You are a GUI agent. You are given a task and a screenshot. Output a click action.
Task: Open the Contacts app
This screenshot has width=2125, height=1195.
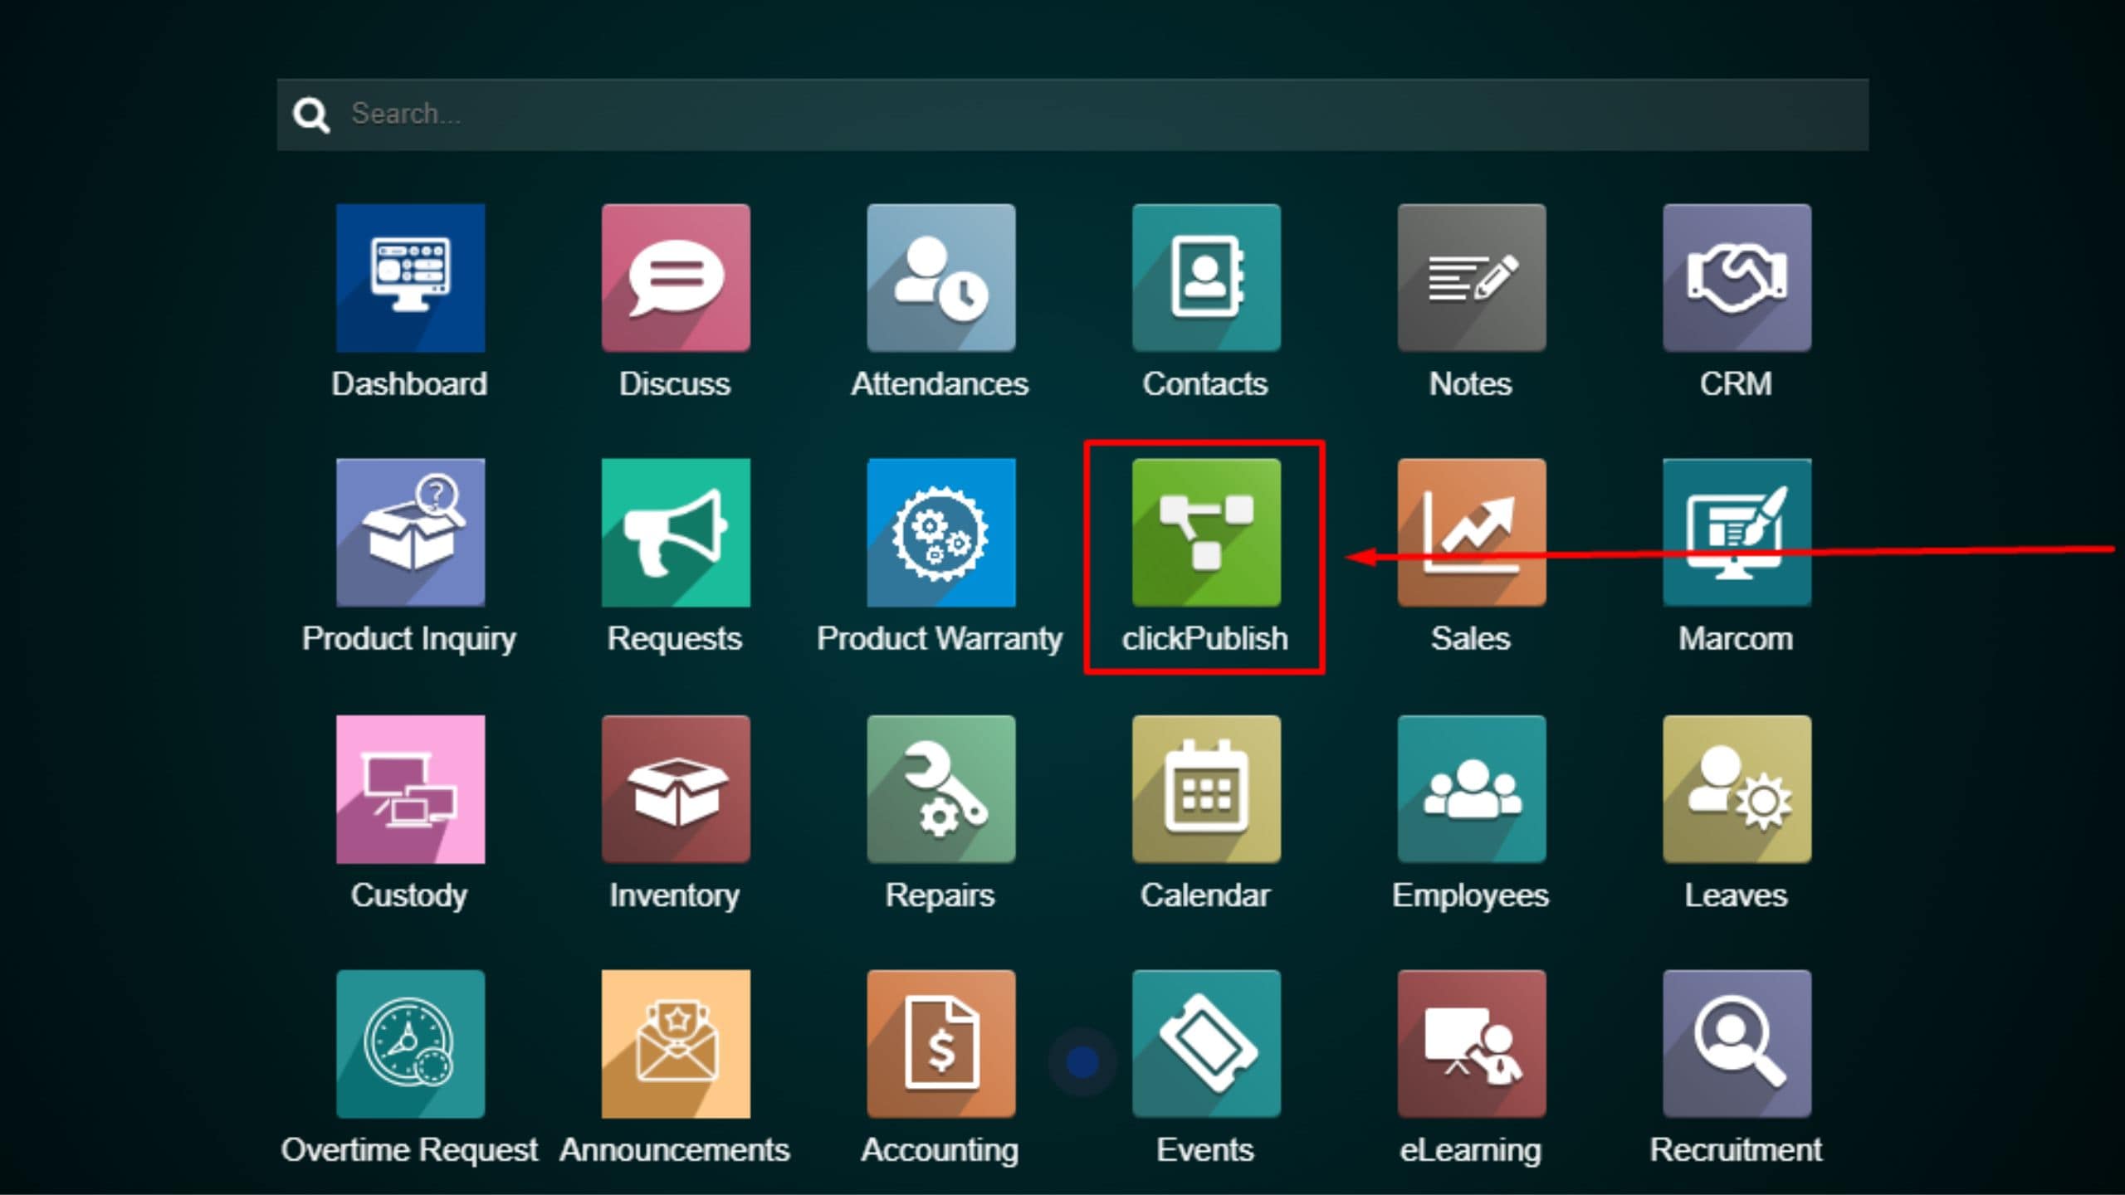tap(1206, 278)
